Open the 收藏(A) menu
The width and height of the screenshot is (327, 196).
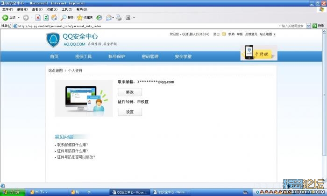click(52, 9)
